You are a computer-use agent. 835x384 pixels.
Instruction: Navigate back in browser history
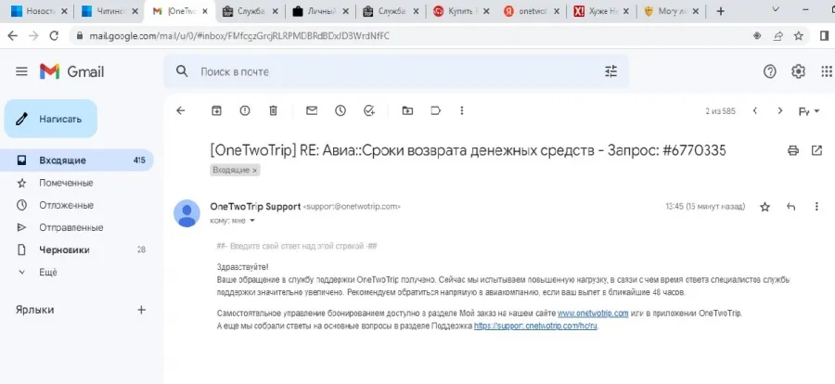(12, 35)
